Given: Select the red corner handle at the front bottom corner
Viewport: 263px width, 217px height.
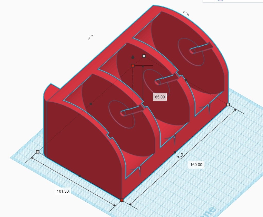Looking at the screenshot, I should click(x=122, y=200).
